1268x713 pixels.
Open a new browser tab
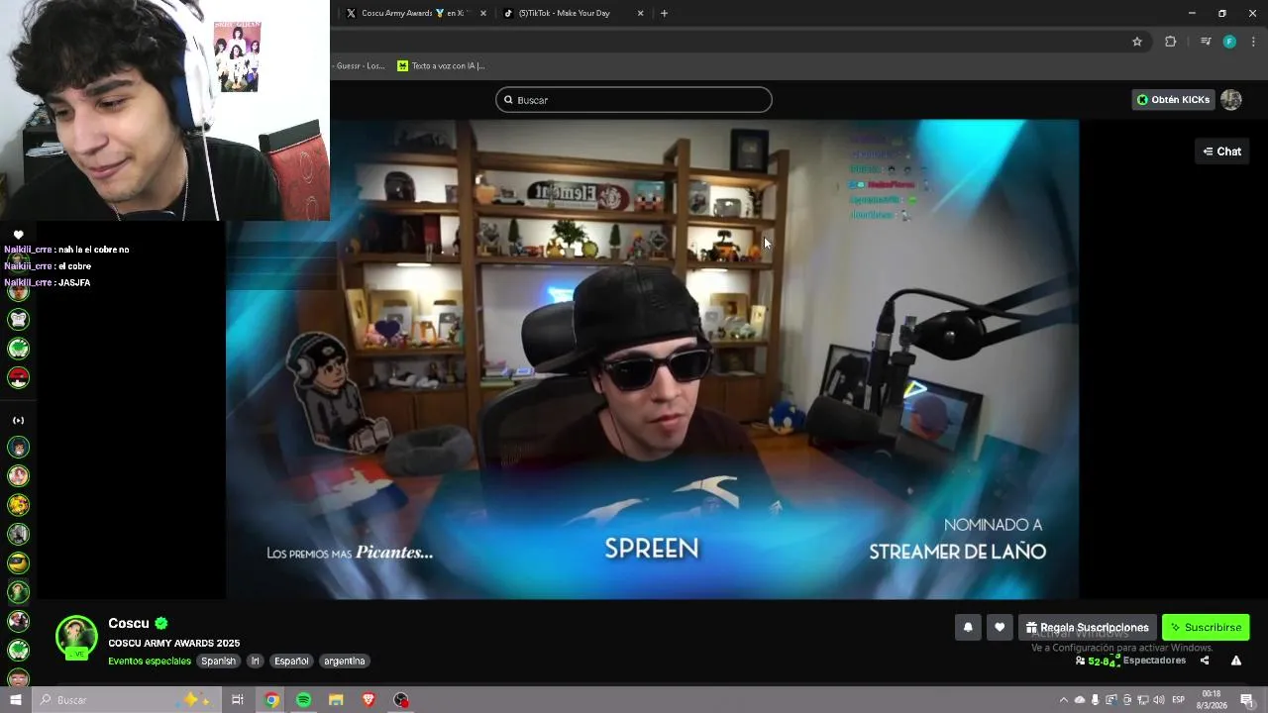click(x=664, y=13)
